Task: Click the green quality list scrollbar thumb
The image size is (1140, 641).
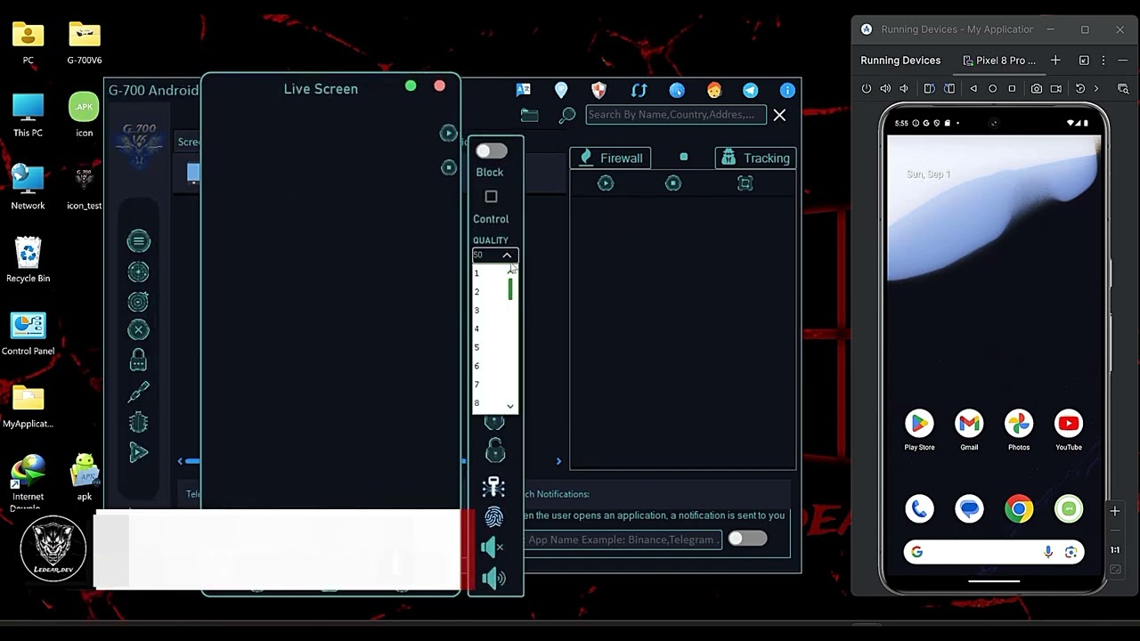Action: pyautogui.click(x=510, y=289)
